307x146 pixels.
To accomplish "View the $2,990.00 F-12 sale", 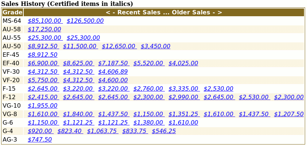I will [184, 97].
